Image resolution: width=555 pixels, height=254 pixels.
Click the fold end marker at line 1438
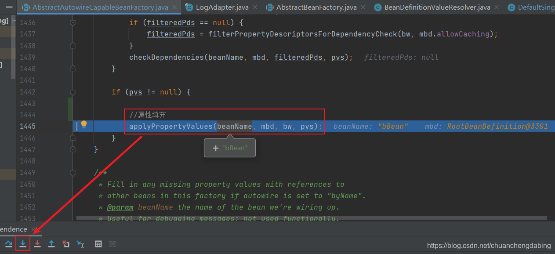point(73,46)
